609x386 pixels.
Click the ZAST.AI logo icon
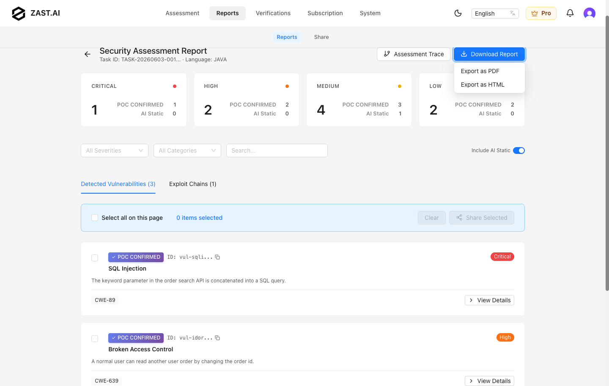pos(19,14)
